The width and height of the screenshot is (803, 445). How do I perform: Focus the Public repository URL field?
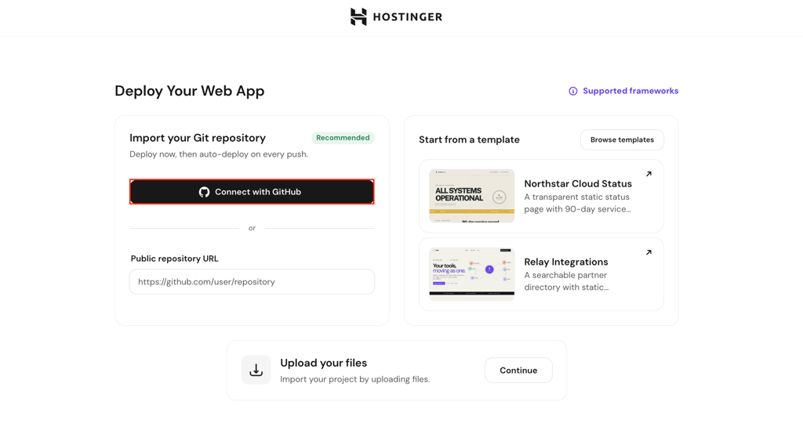coord(252,282)
